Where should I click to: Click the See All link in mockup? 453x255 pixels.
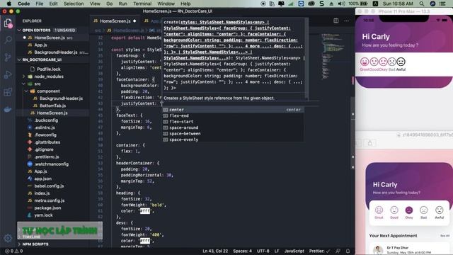[445, 236]
